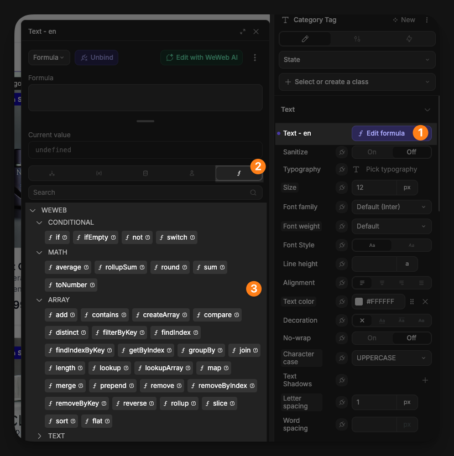The height and width of the screenshot is (456, 454).
Task: Click Edit with WeWeb AI
Action: [x=201, y=58]
